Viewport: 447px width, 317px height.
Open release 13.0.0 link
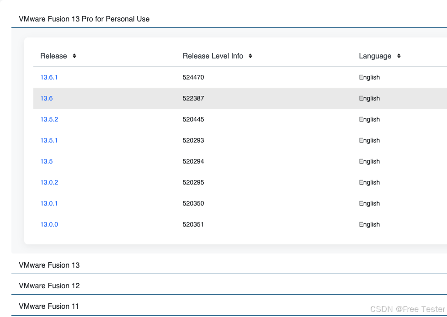[x=49, y=224]
